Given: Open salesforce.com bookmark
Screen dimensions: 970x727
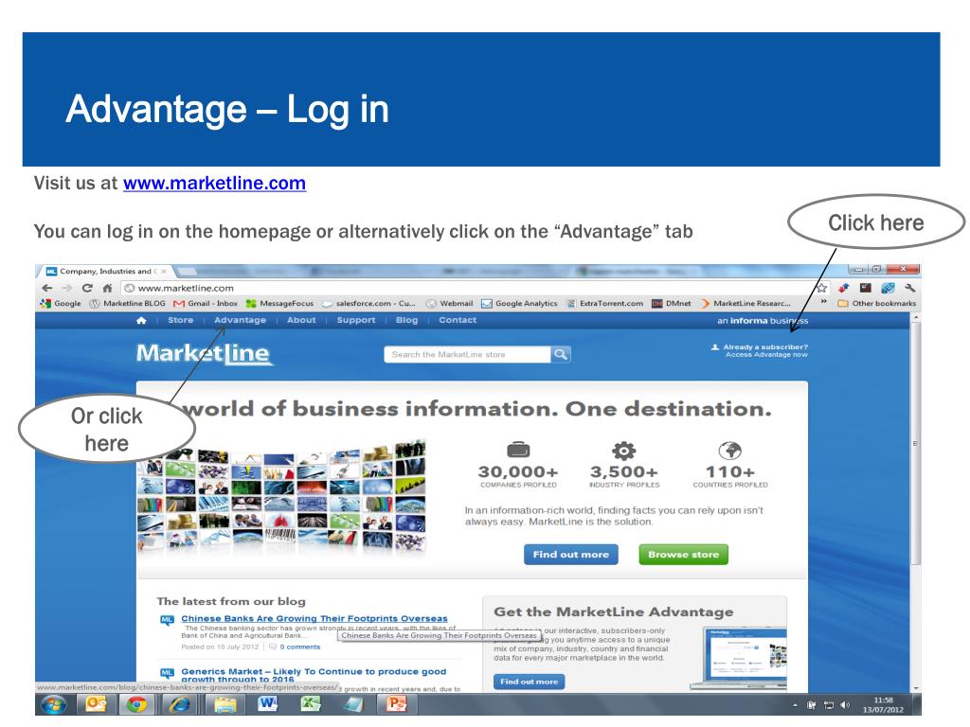Looking at the screenshot, I should pyautogui.click(x=368, y=304).
